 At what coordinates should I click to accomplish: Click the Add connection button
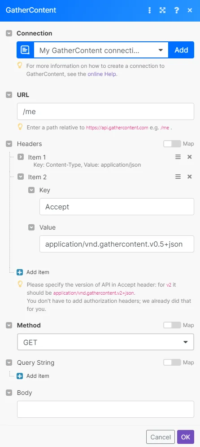pos(181,50)
